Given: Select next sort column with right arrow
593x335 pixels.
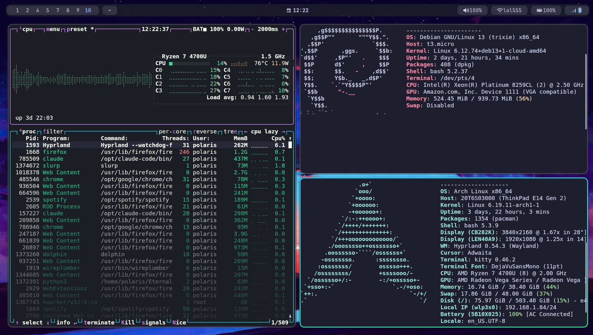Looking at the screenshot, I should (x=283, y=132).
